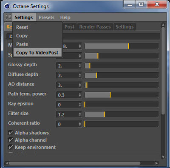Switch to the Render Passes tab
Screen dimensions: 170x168
pyautogui.click(x=95, y=27)
